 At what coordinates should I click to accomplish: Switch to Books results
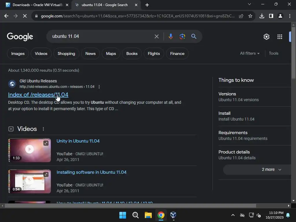click(x=132, y=53)
